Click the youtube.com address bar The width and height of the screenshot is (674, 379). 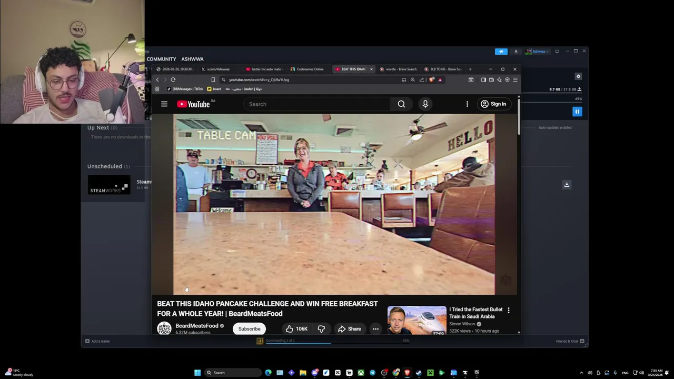[311, 80]
